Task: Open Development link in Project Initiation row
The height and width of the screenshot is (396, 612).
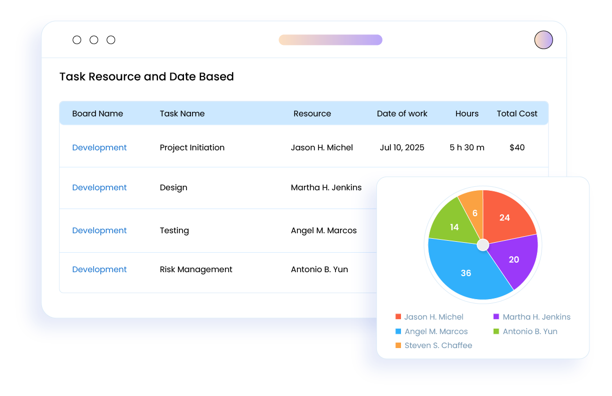Action: point(99,147)
